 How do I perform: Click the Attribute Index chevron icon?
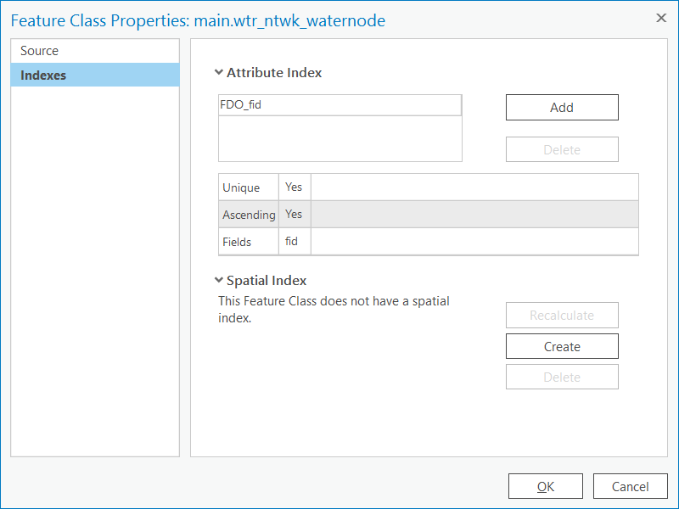coord(220,73)
